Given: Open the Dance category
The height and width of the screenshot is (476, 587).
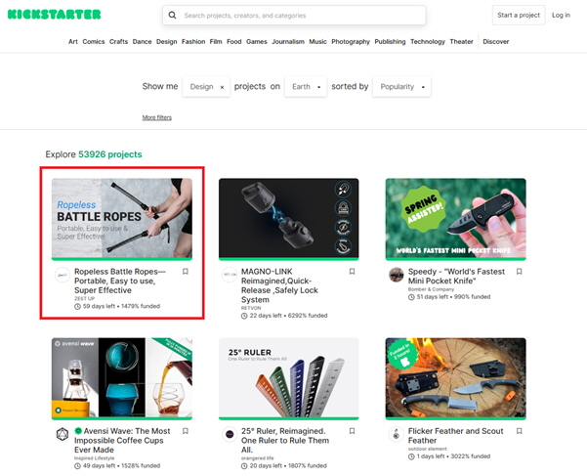Looking at the screenshot, I should pos(143,42).
